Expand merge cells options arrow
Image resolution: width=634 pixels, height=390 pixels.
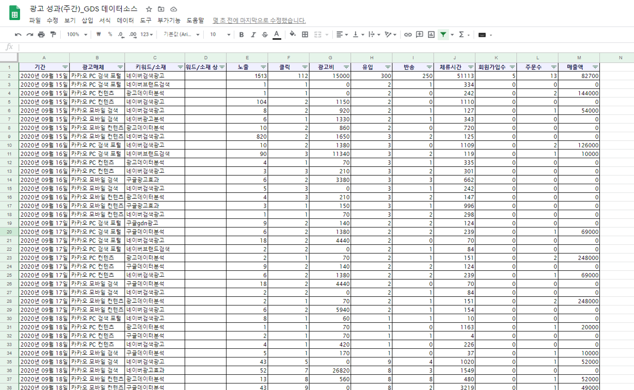[327, 35]
